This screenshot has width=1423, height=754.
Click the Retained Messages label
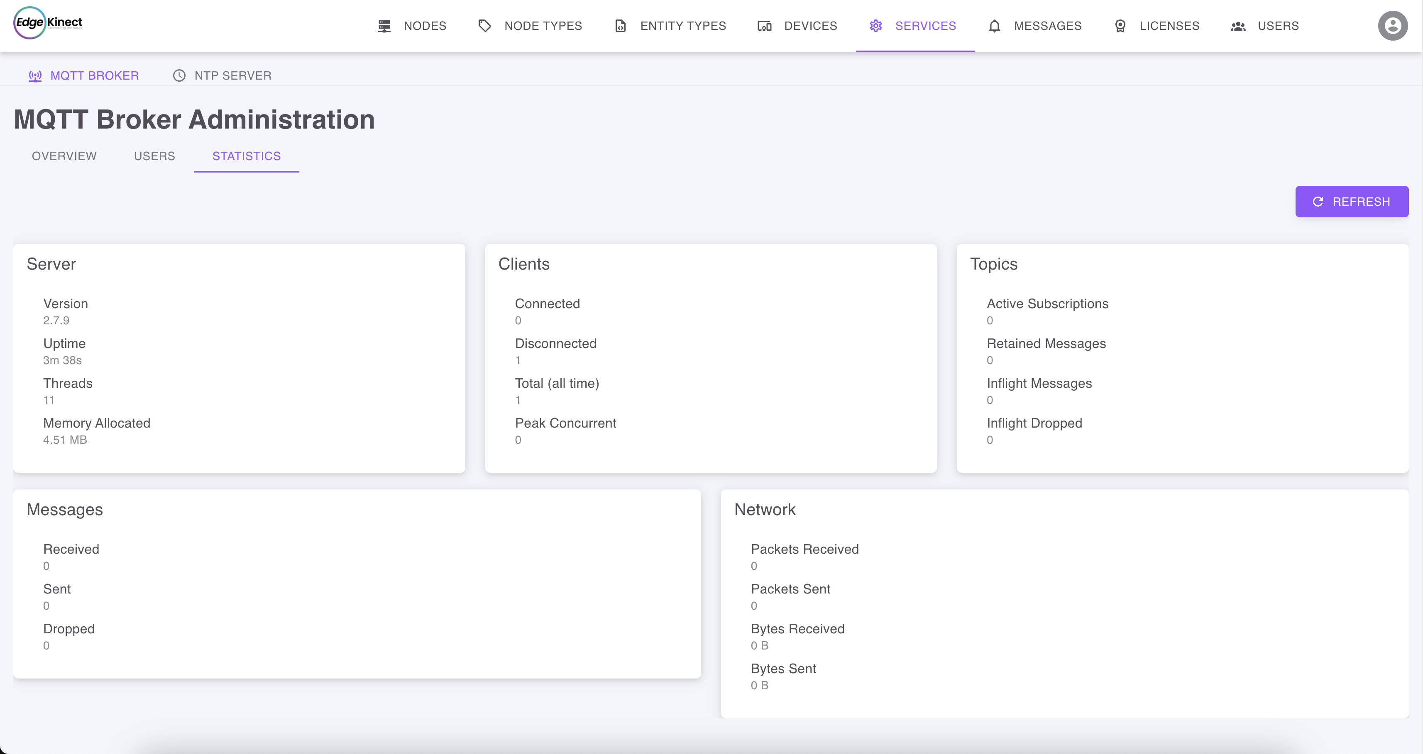tap(1046, 343)
